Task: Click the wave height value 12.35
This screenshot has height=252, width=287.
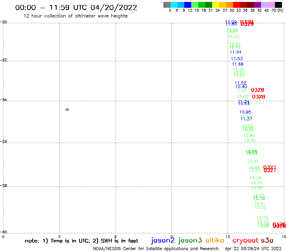Action: [239, 69]
